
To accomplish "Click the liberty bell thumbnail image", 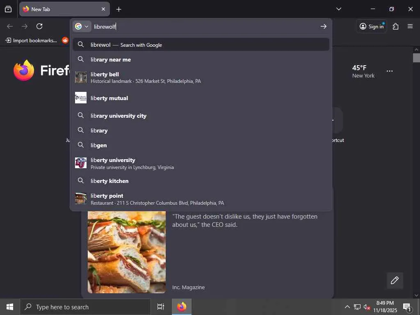I will pyautogui.click(x=81, y=77).
